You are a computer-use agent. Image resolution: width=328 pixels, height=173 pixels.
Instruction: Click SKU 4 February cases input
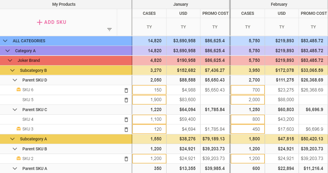[247, 120]
